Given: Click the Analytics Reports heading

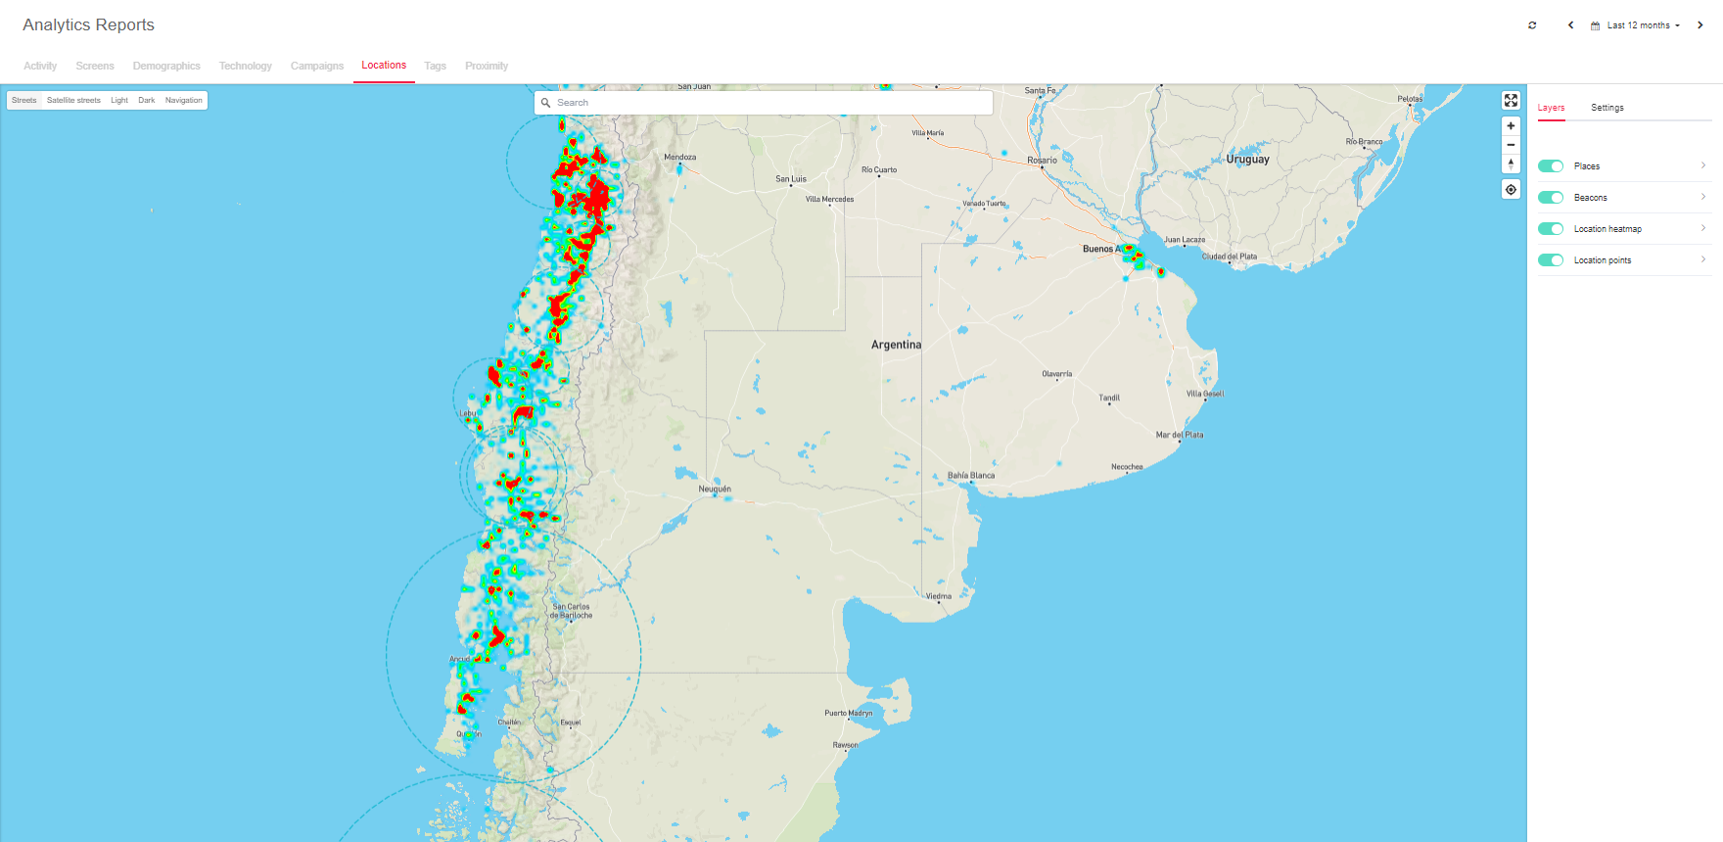Looking at the screenshot, I should (x=88, y=24).
